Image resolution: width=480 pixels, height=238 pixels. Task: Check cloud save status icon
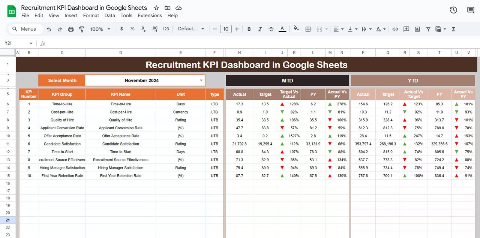pyautogui.click(x=178, y=8)
